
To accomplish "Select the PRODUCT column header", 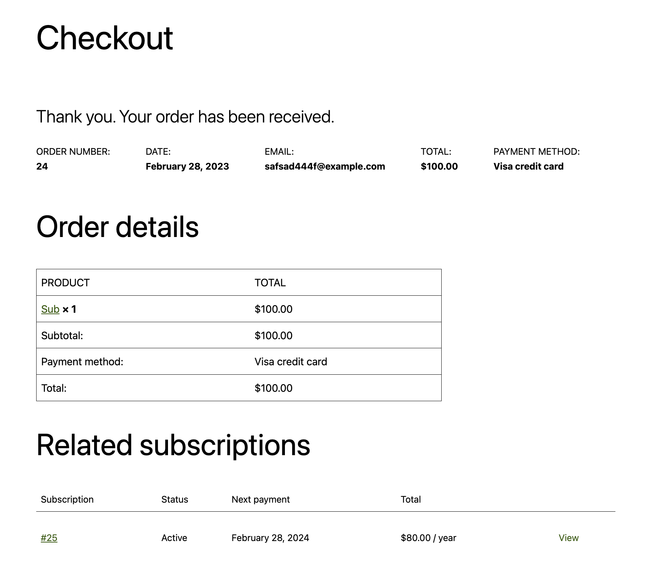I will (x=66, y=283).
